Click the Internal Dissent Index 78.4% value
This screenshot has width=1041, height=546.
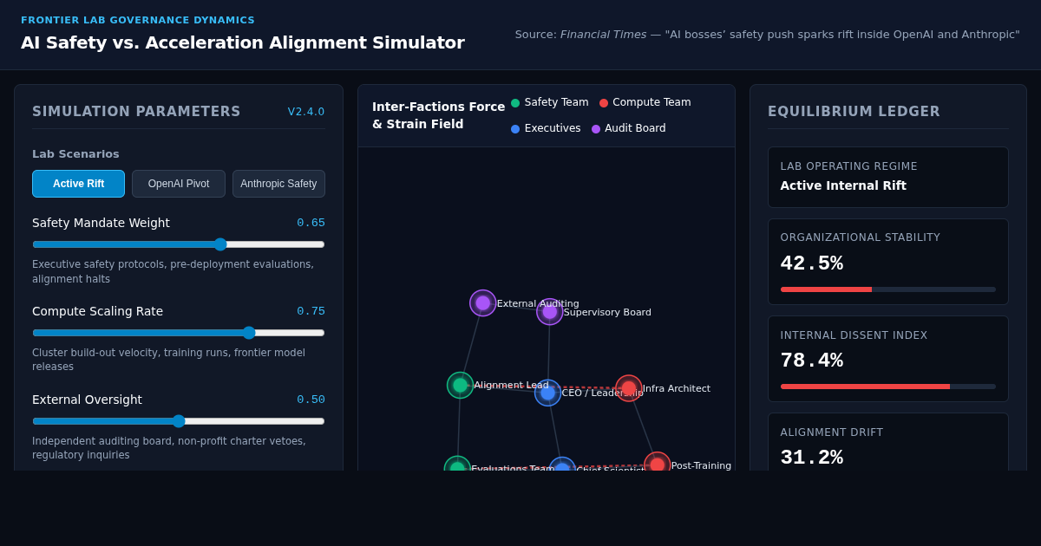tap(812, 361)
